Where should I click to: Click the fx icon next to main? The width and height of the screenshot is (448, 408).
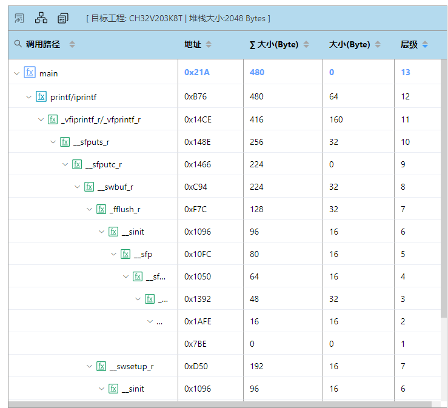(30, 72)
